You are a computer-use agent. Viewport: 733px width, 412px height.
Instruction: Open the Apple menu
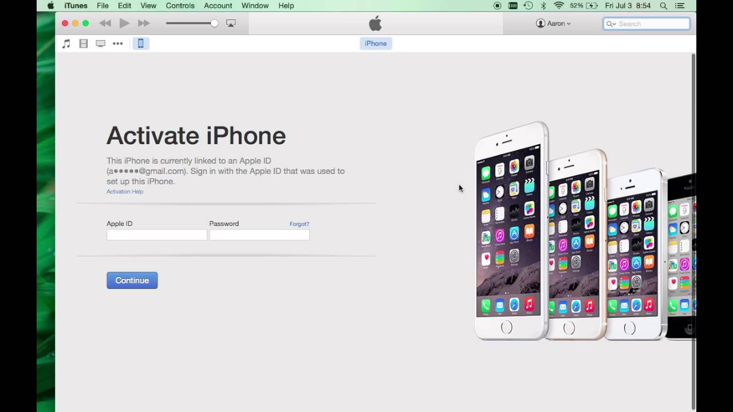point(50,6)
